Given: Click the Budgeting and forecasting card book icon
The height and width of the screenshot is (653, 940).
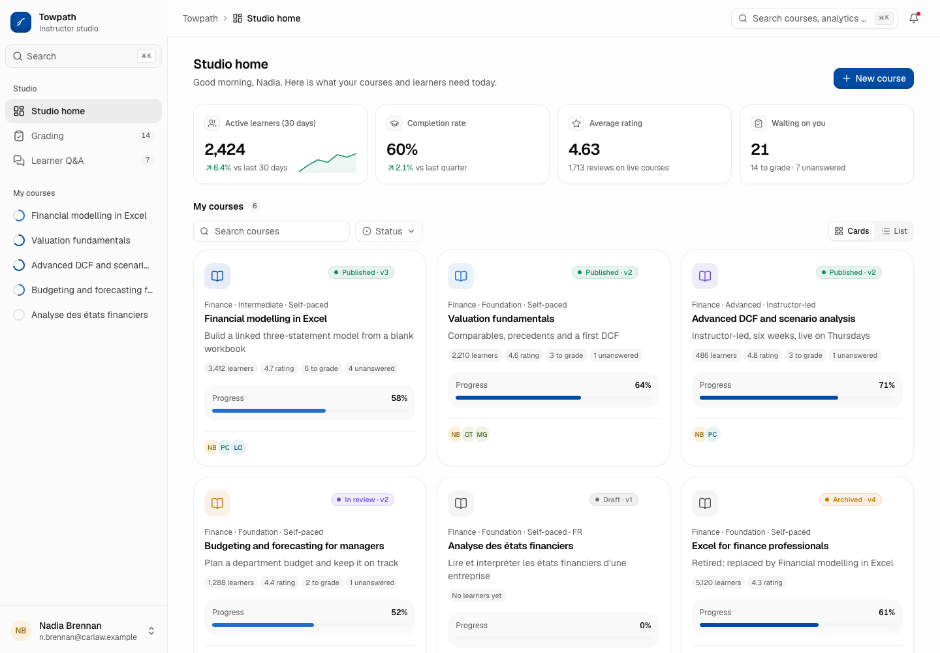Looking at the screenshot, I should point(217,503).
